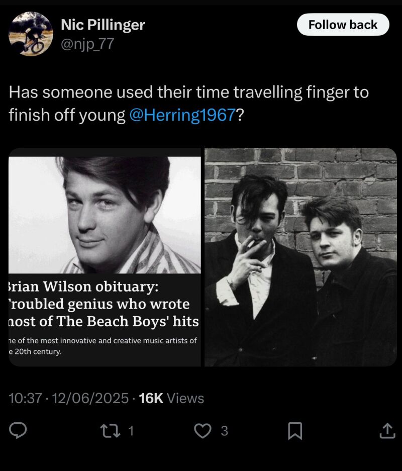Image resolution: width=402 pixels, height=471 pixels.
Task: Tap the share upload icon
Action: [386, 430]
